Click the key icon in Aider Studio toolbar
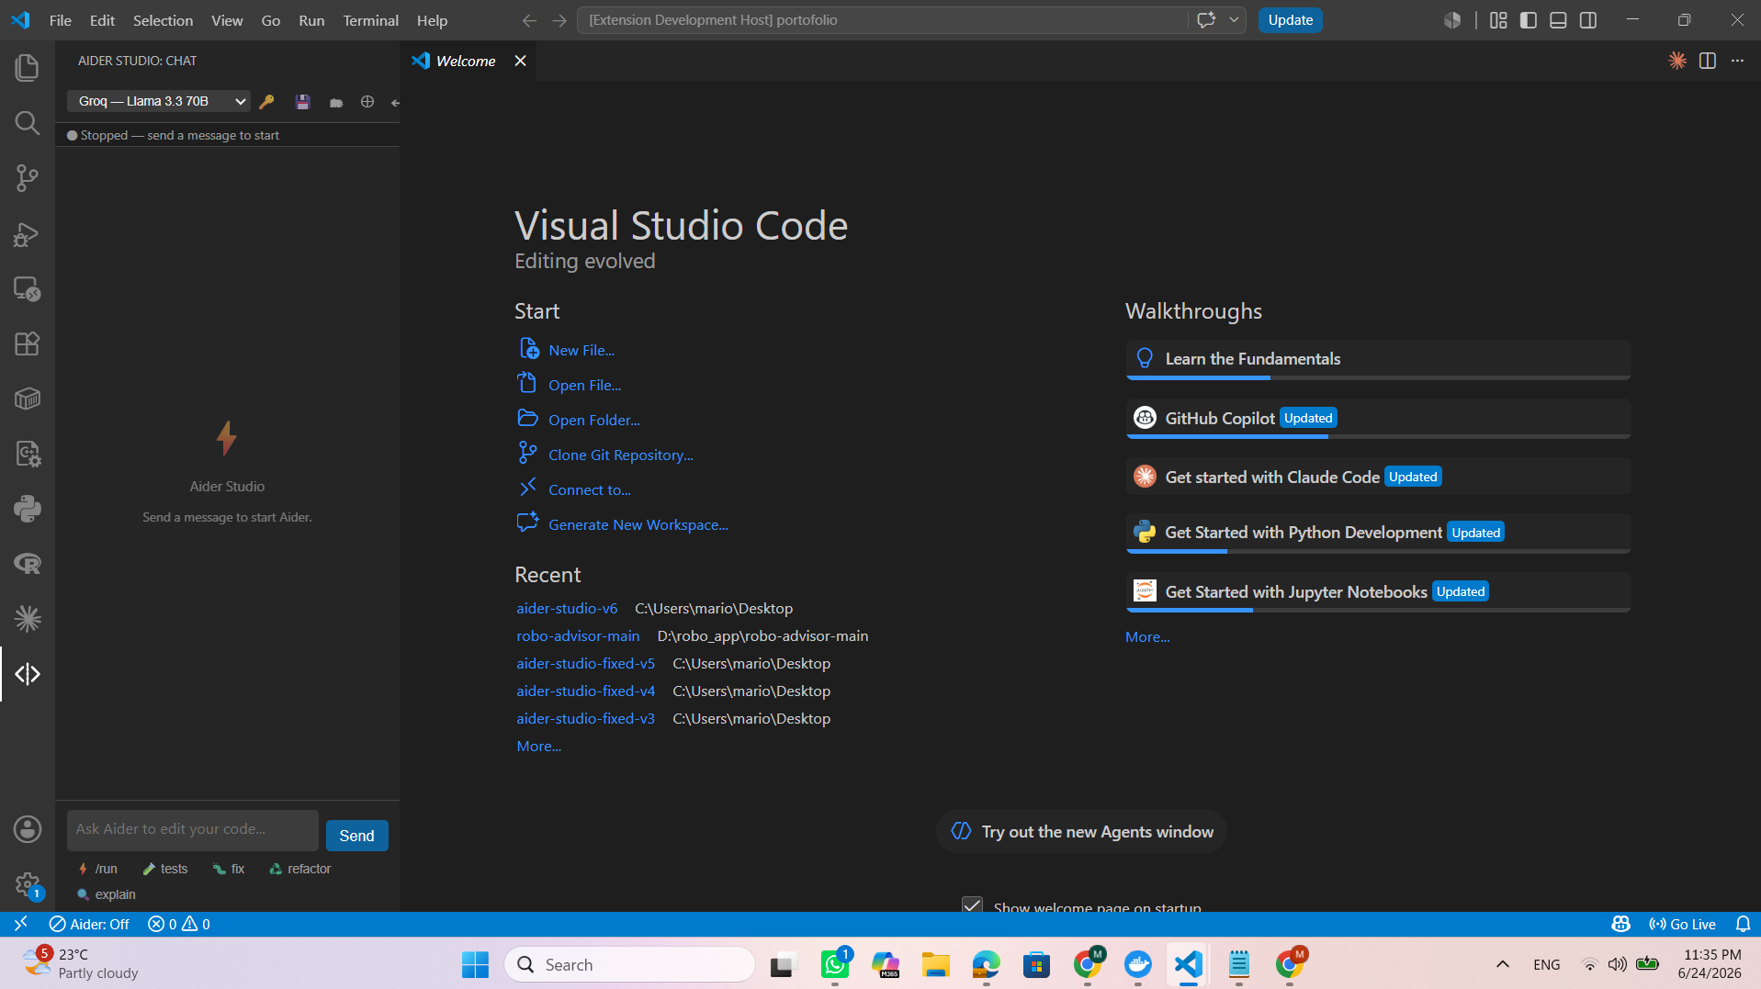 tap(266, 102)
